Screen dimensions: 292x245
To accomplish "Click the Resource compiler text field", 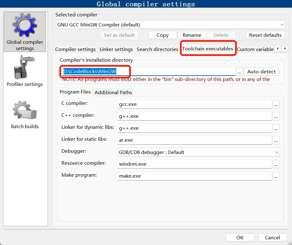I will (x=194, y=164).
